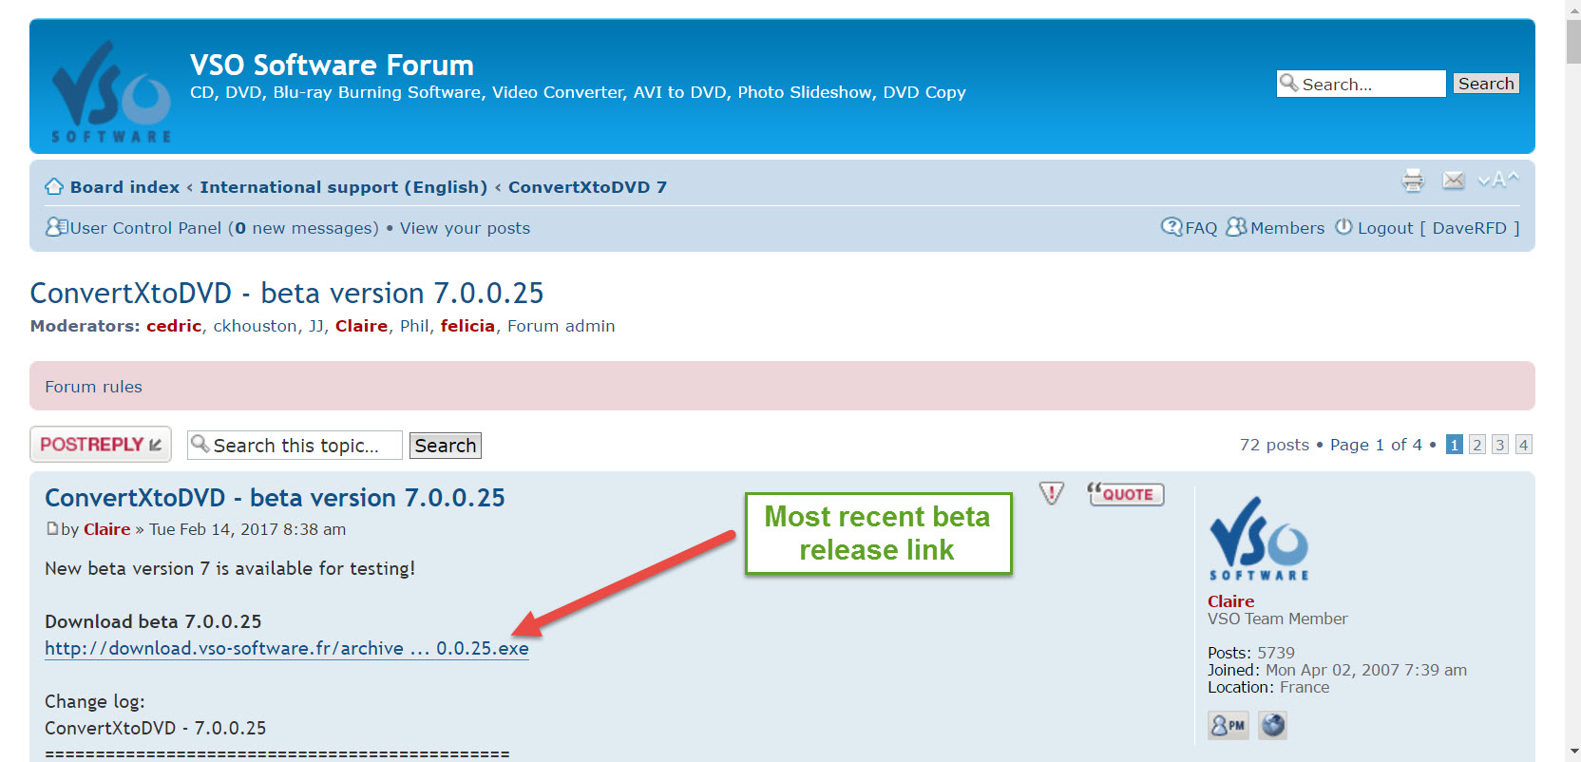Open moderator Phil's profile
This screenshot has height=762, width=1581.
414,326
